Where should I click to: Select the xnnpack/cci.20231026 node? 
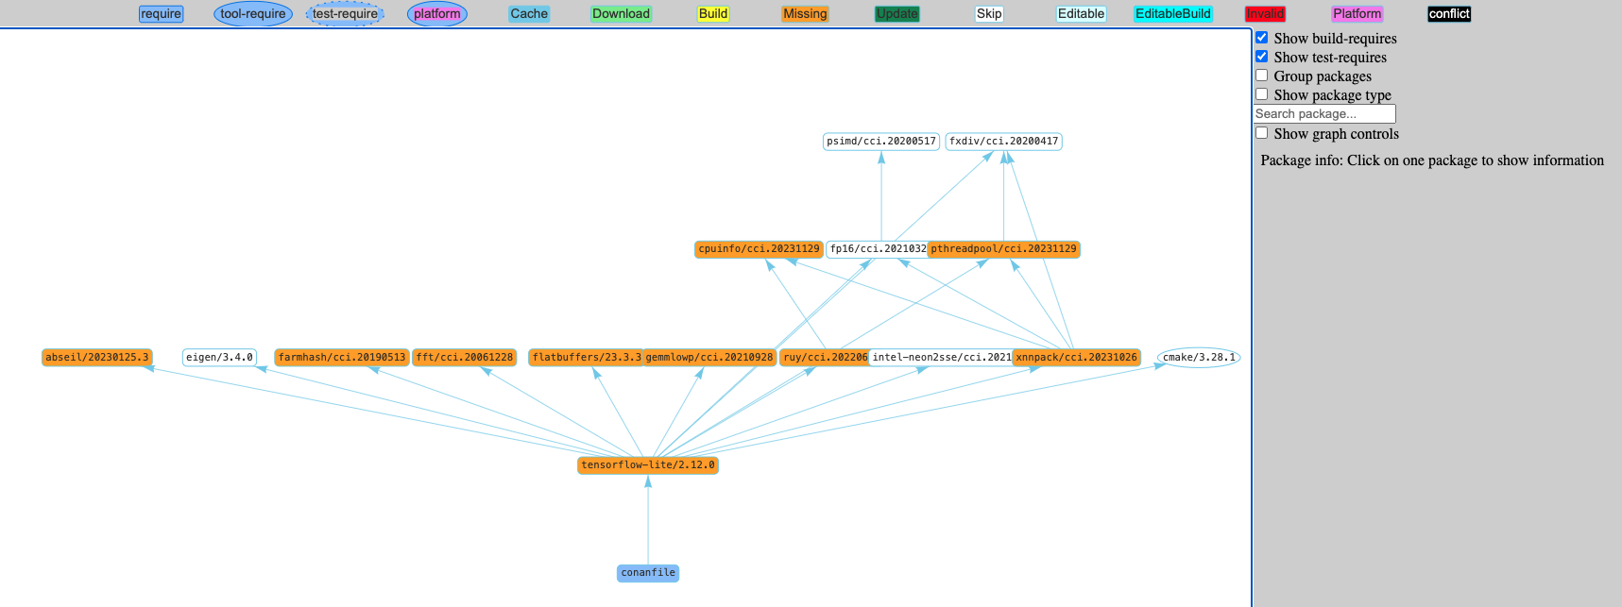point(1076,358)
